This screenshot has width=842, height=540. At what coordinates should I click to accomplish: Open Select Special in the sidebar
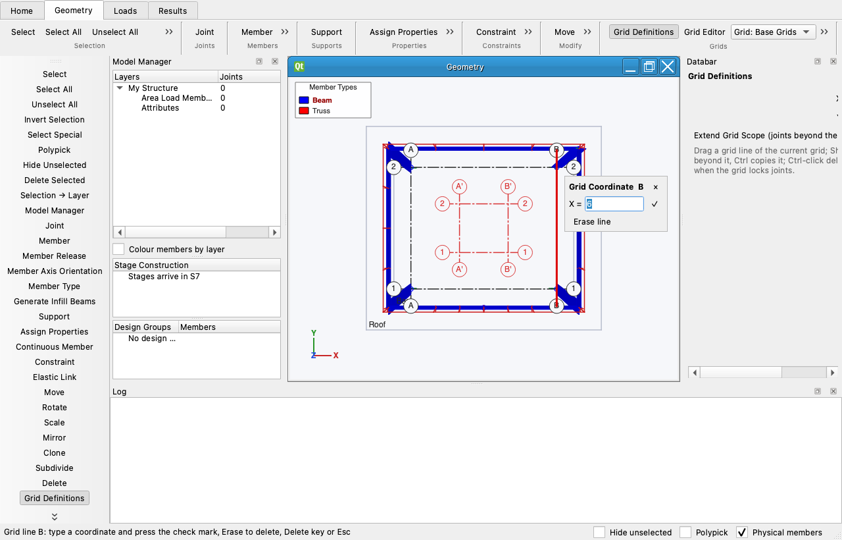(55, 135)
